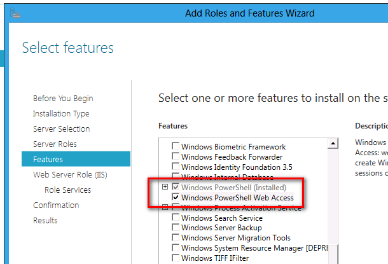Expand the Windows PowerShell (Installed) node

165,187
